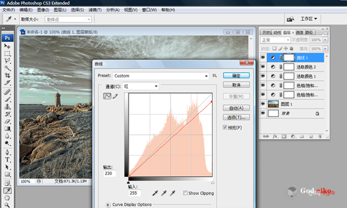Open the 不透明度 opacity arrow
Viewport: 347px width, 208px height.
click(325, 40)
